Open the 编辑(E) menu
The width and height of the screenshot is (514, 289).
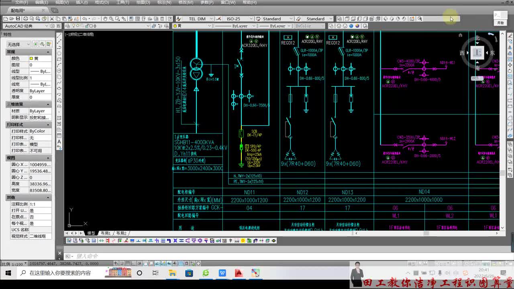(x=42, y=2)
